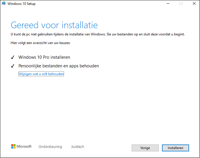Viewport: 200px width, 158px height.
Task: Click the Windows 10 Setup title text
Action: point(21,4)
